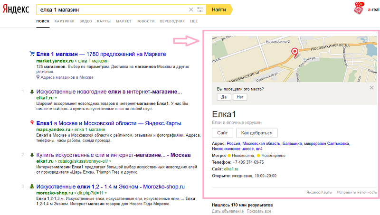Switch to the Картинки tab

tap(65, 21)
